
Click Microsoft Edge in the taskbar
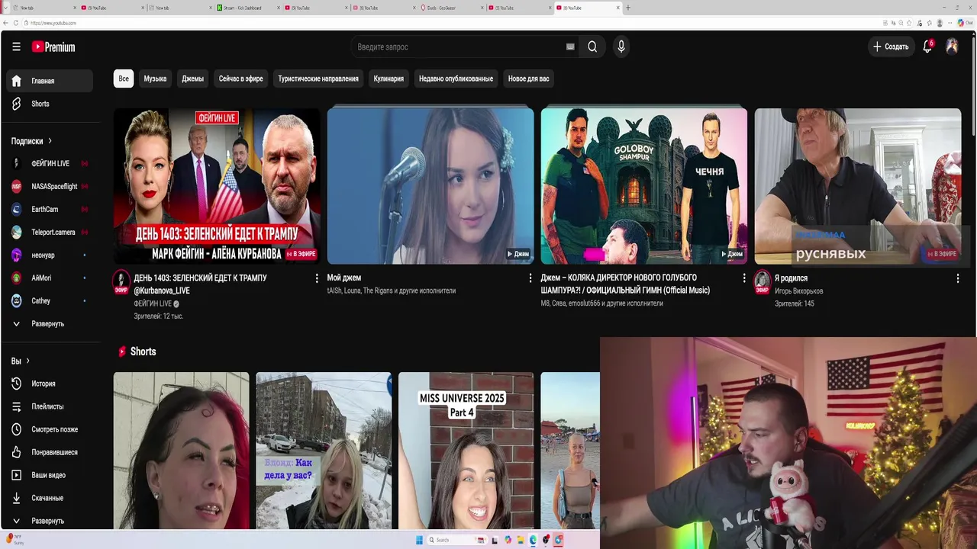click(x=533, y=540)
